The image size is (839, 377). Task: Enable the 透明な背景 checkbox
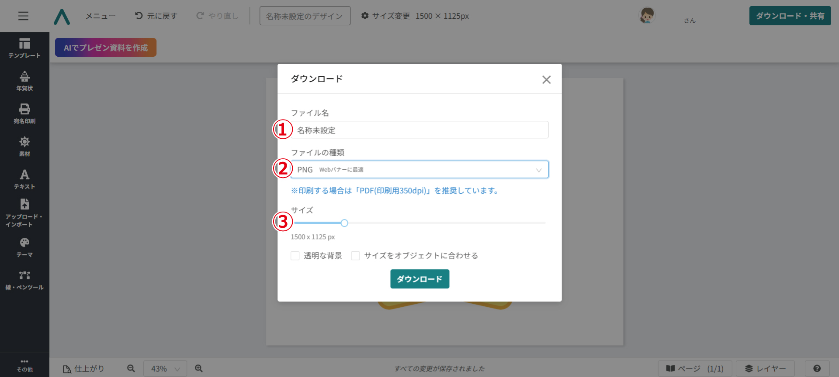(295, 256)
